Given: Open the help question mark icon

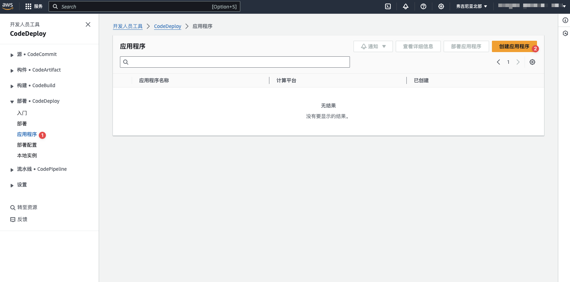Looking at the screenshot, I should (423, 6).
